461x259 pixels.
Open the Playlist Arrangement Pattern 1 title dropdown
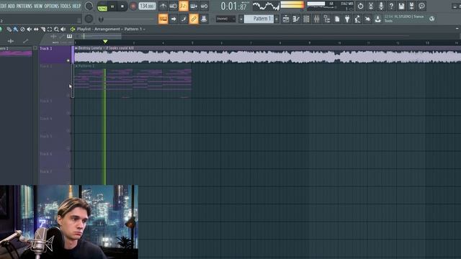tap(111, 29)
